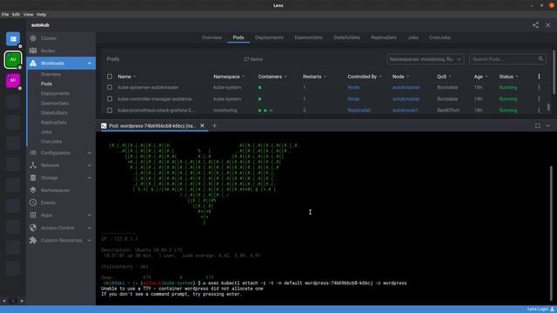557x313 pixels.
Task: Open actions menu for grafana pod row
Action: tap(539, 110)
